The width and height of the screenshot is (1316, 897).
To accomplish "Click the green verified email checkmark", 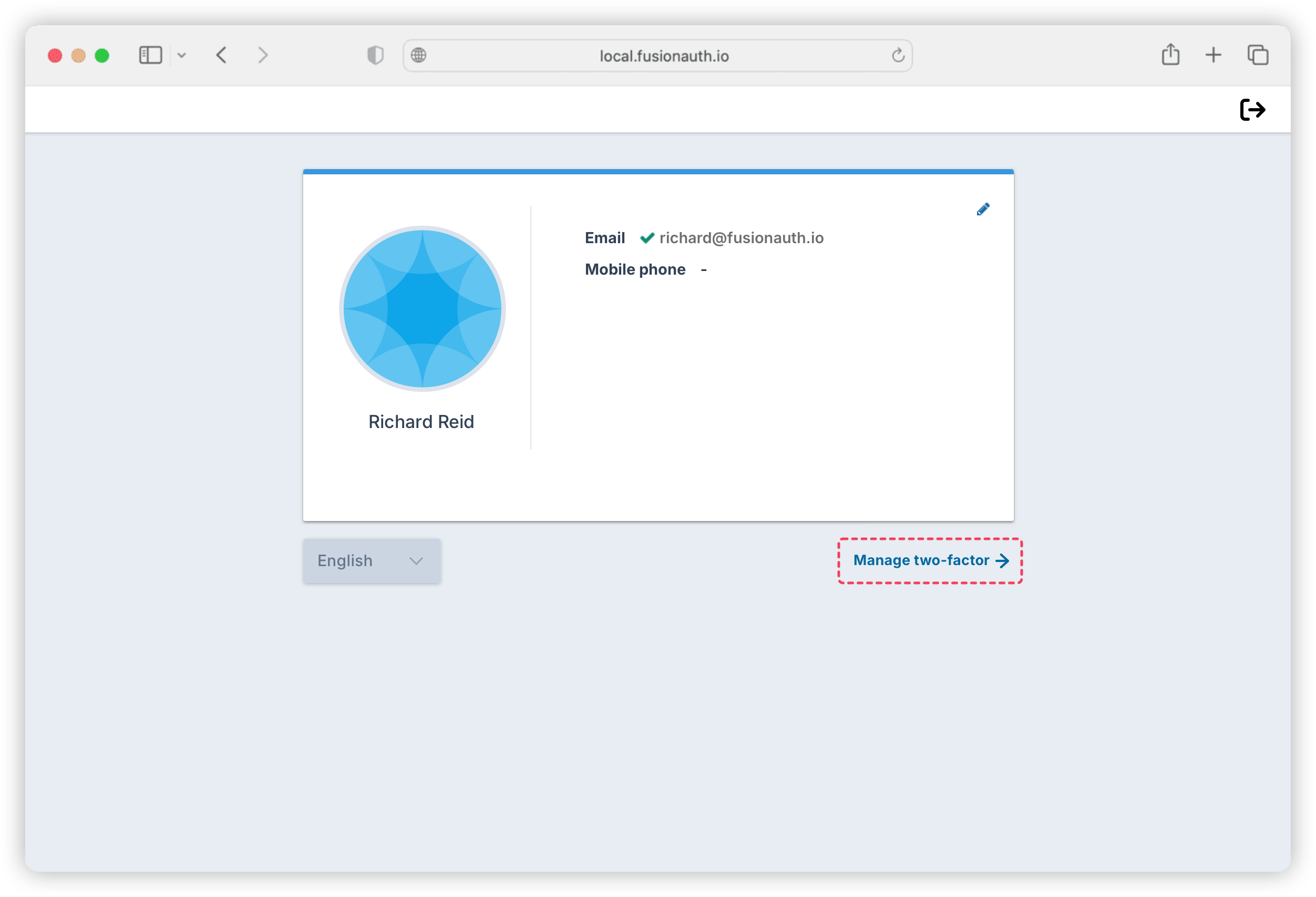I will click(x=646, y=238).
